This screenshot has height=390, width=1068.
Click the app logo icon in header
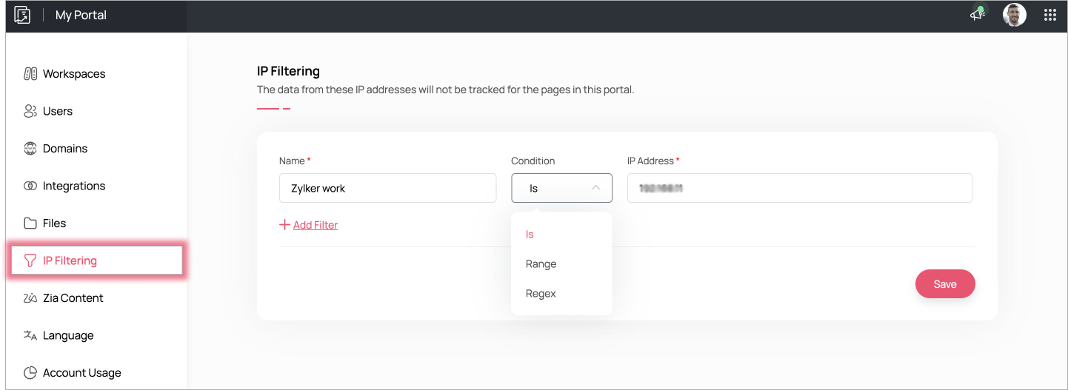23,15
